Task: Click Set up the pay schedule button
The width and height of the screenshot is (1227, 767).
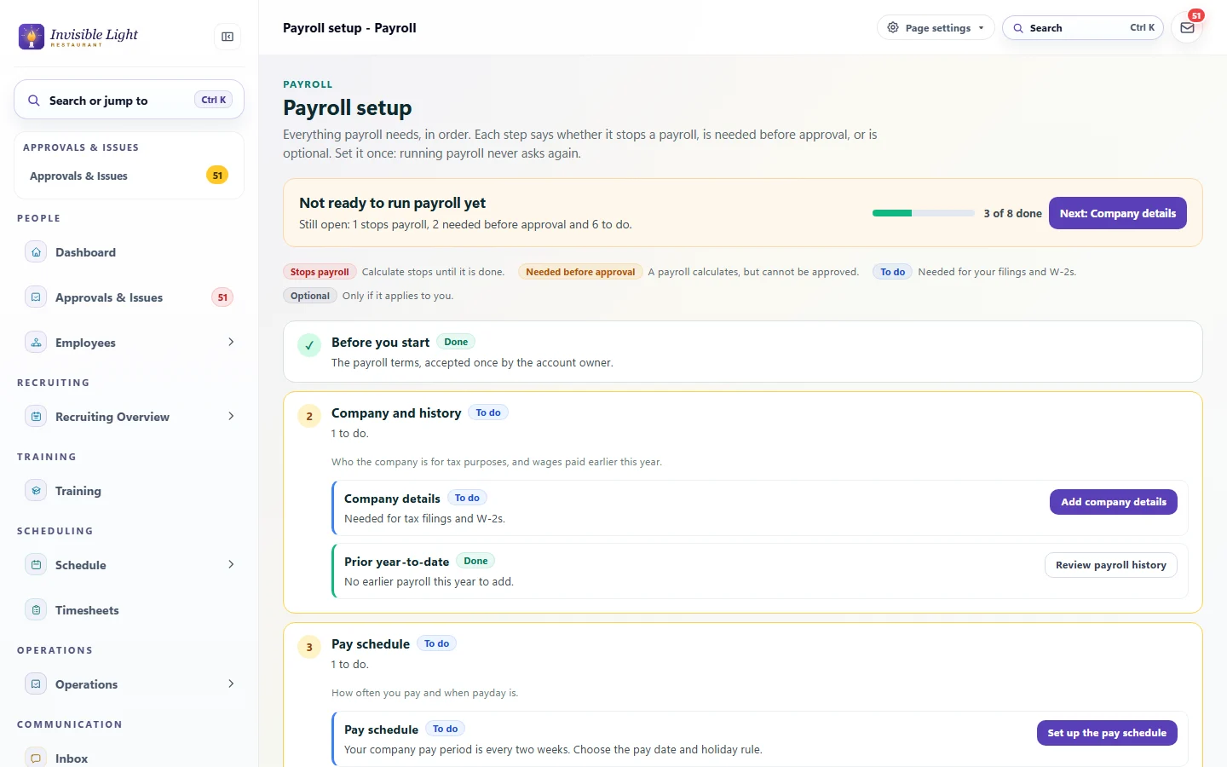Action: pos(1107,733)
